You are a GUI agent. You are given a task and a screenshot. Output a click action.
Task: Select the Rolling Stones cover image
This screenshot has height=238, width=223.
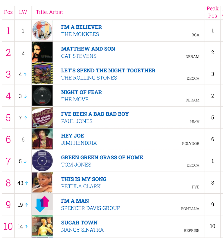coord(42,74)
